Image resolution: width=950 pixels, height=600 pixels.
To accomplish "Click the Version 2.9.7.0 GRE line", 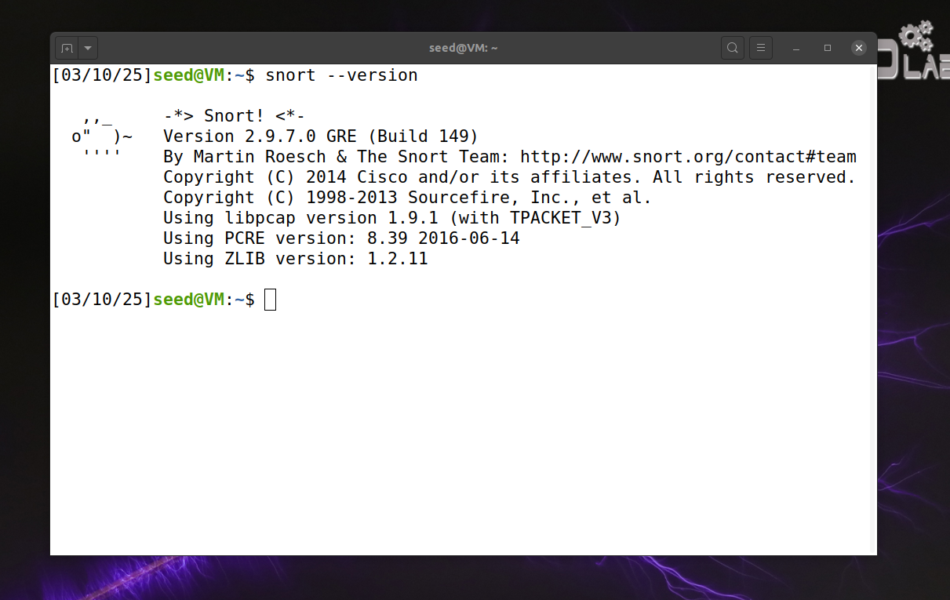I will click(x=321, y=136).
